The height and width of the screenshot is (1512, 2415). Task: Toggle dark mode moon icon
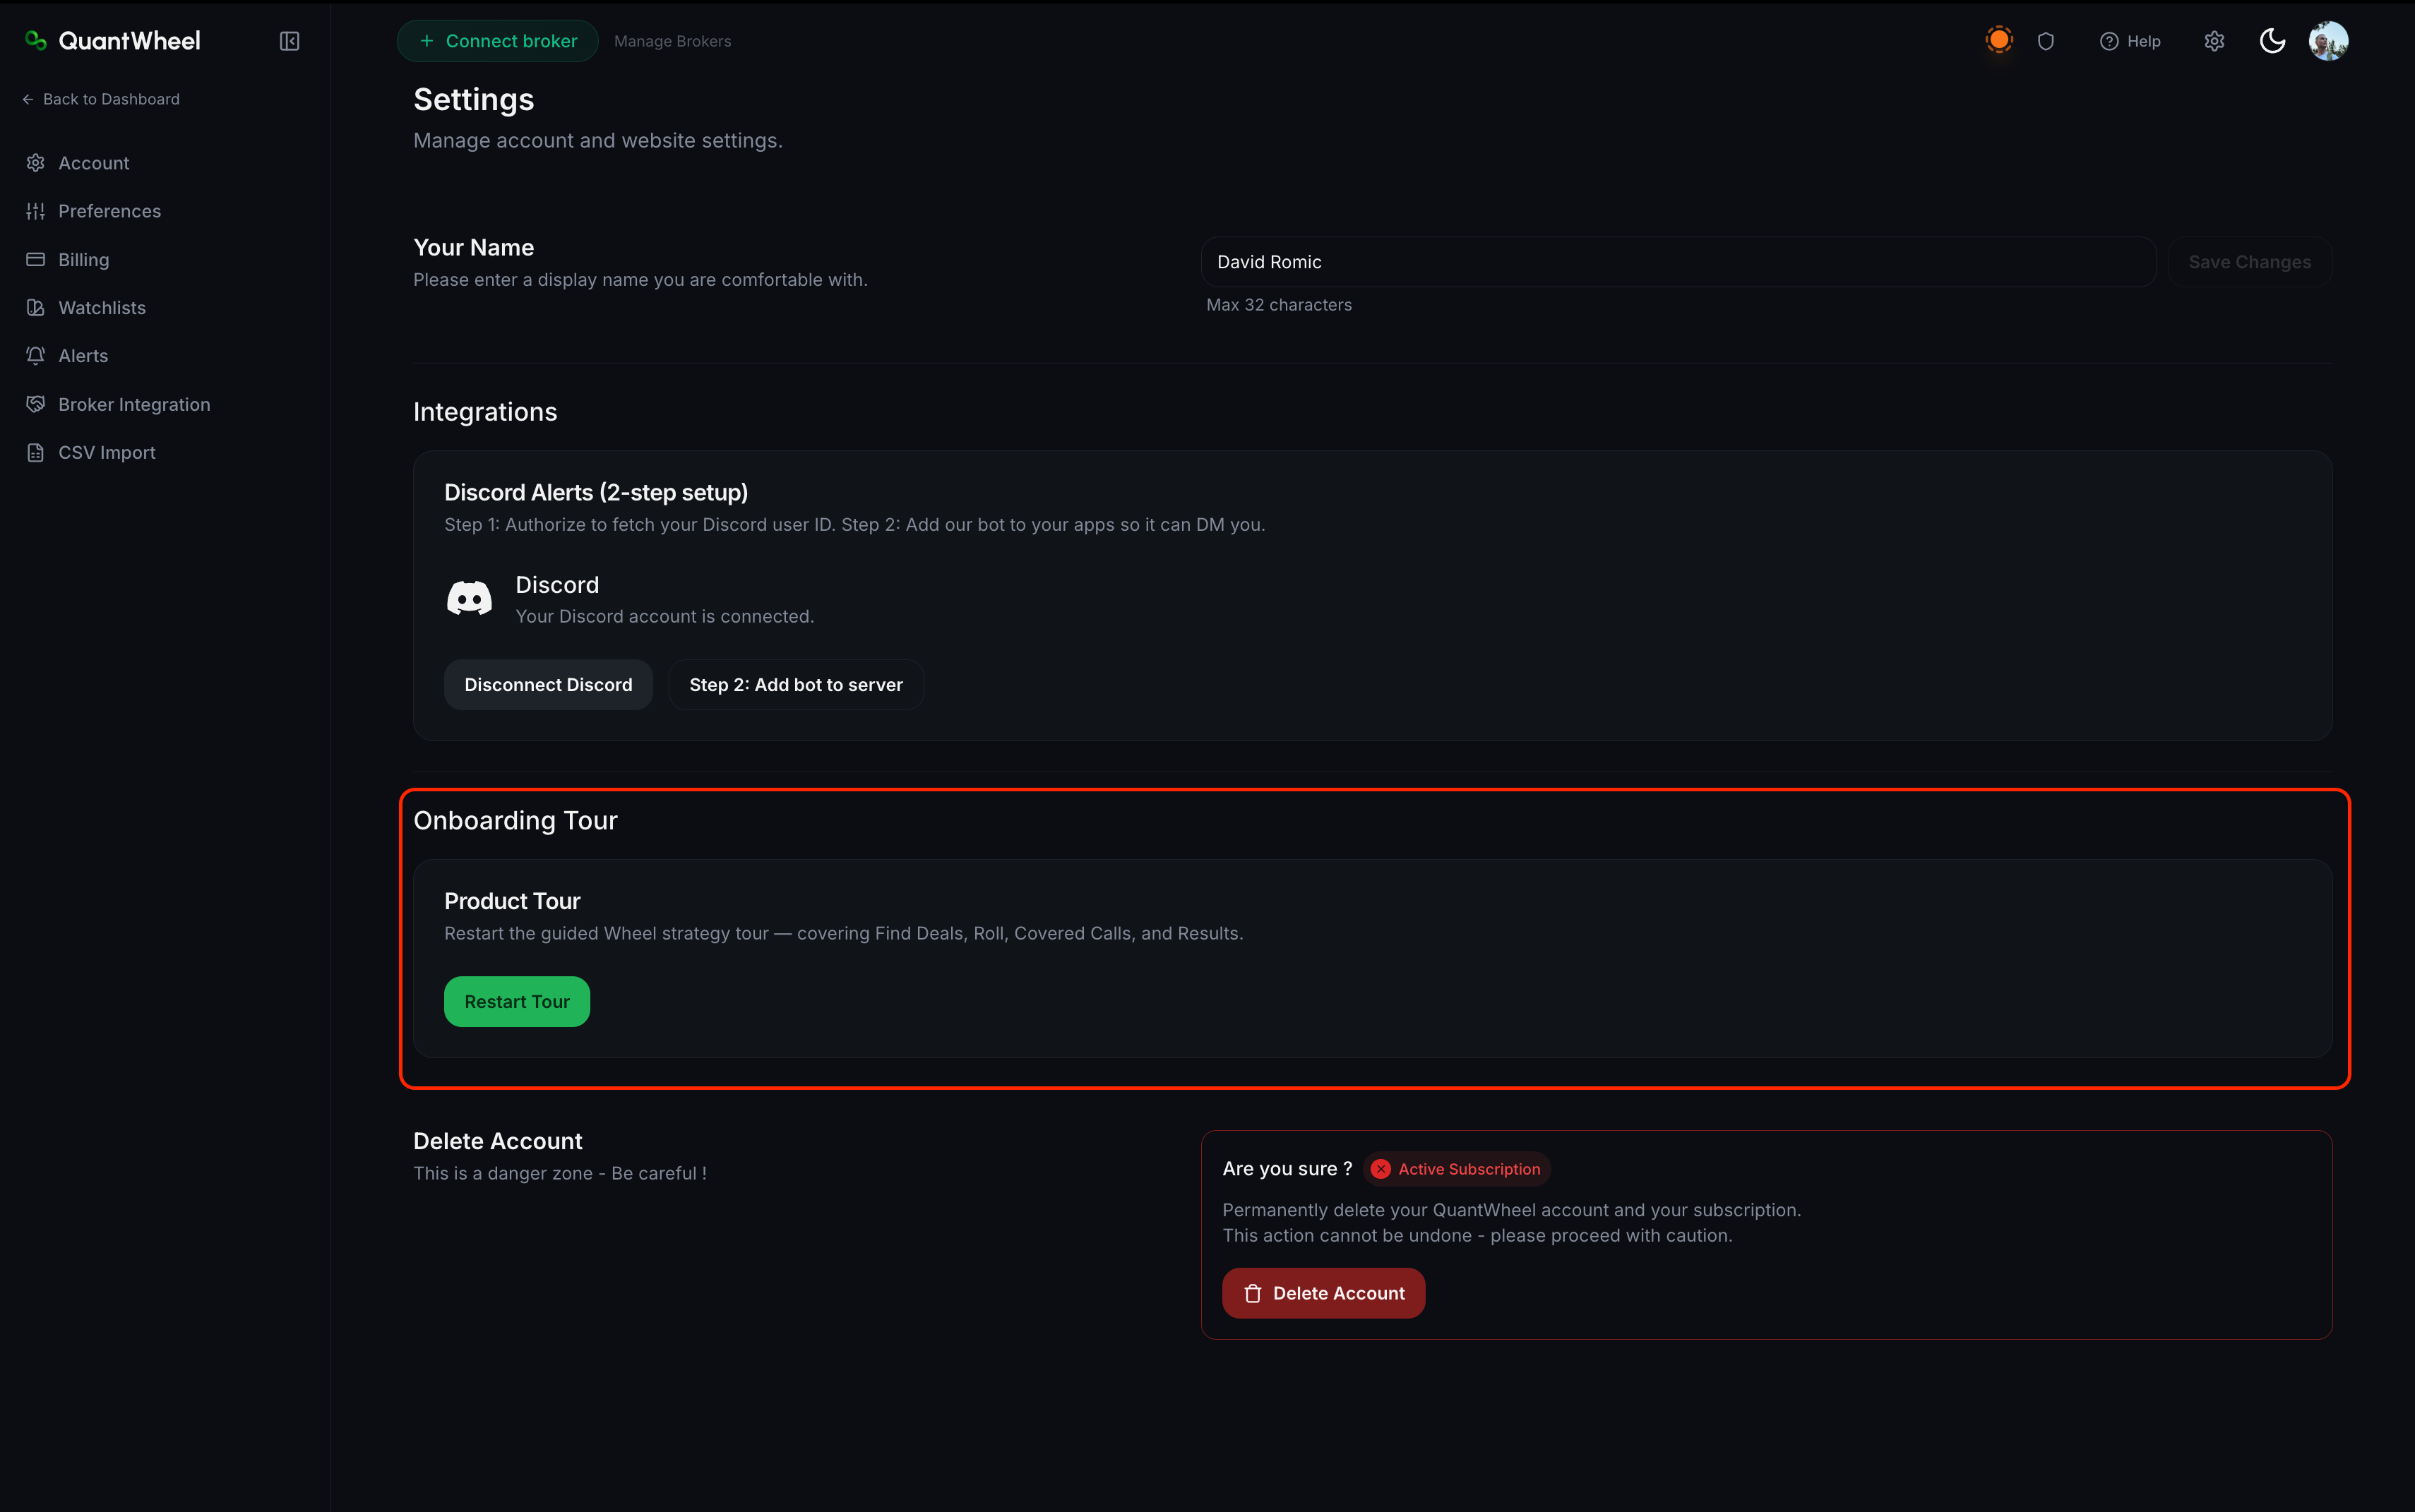2272,41
